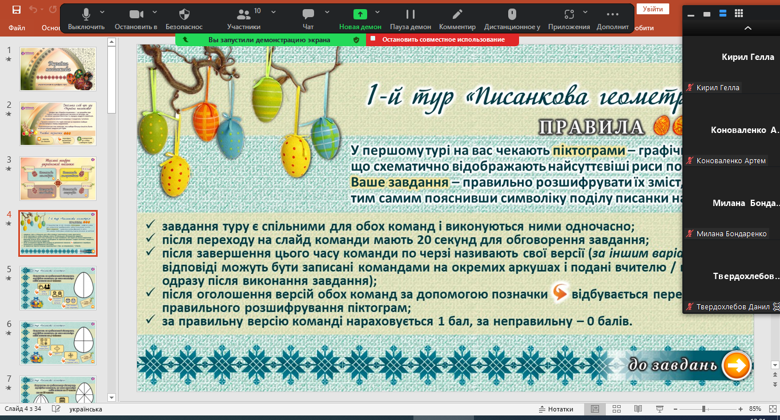This screenshot has height=420, width=780.
Task: Switch to Reading view icon
Action: pyautogui.click(x=638, y=409)
